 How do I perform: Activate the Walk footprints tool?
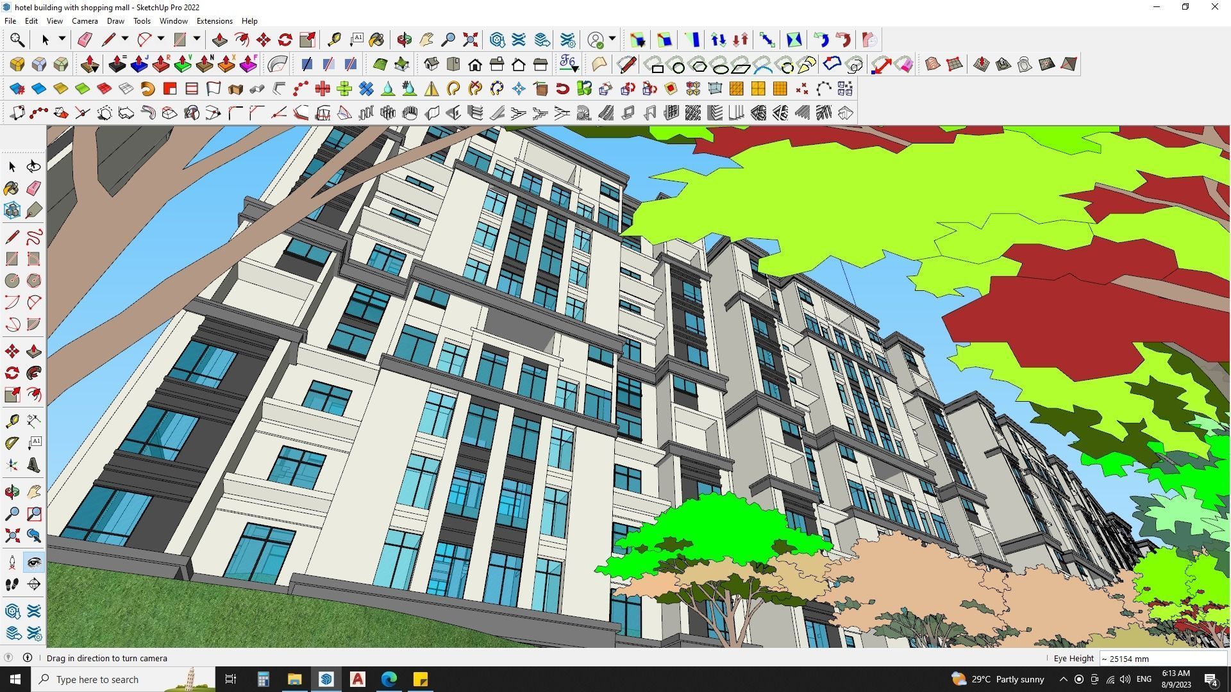[x=12, y=584]
